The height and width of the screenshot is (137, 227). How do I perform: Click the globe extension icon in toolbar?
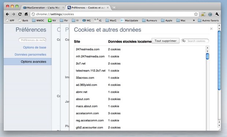pos(210,14)
